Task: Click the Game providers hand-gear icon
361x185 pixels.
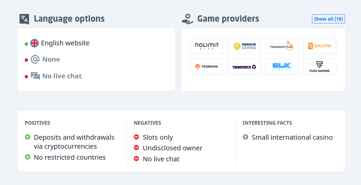Action: pos(188,19)
